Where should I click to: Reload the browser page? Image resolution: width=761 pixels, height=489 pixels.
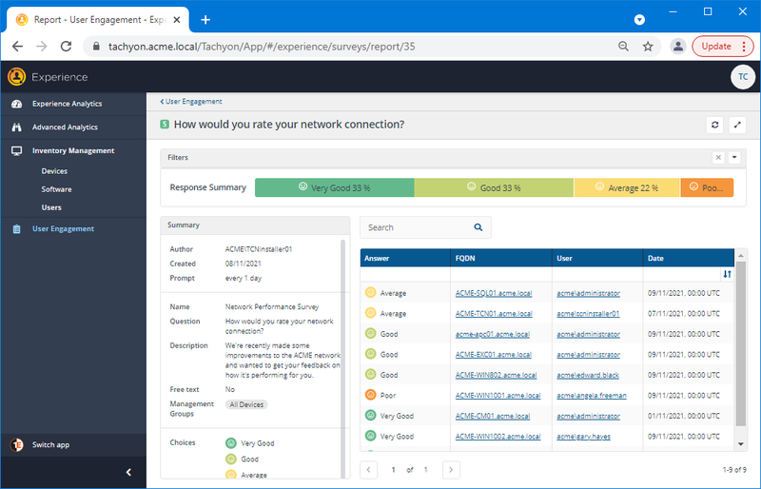[x=66, y=47]
